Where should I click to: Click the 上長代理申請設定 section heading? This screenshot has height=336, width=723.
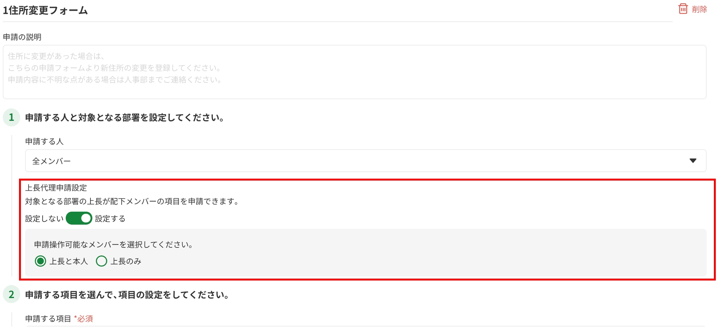pos(56,188)
